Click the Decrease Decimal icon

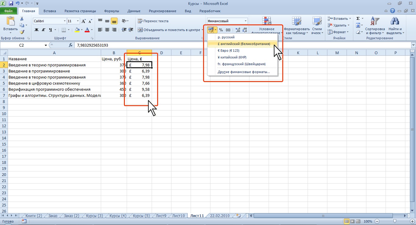point(245,30)
